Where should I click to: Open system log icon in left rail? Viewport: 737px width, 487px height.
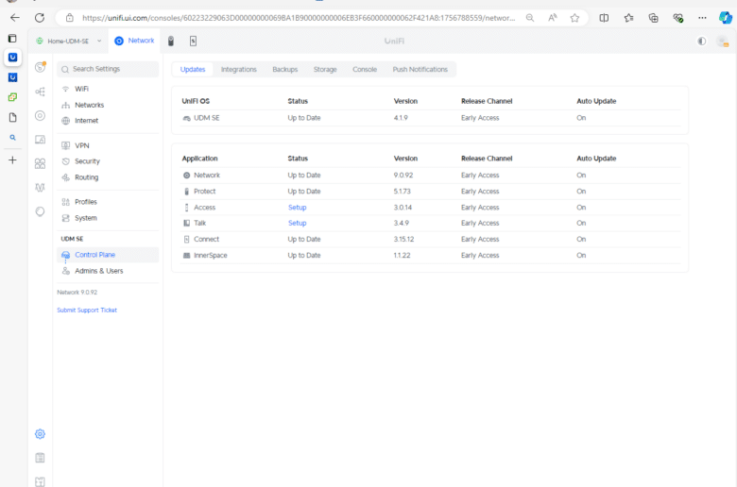tap(41, 458)
